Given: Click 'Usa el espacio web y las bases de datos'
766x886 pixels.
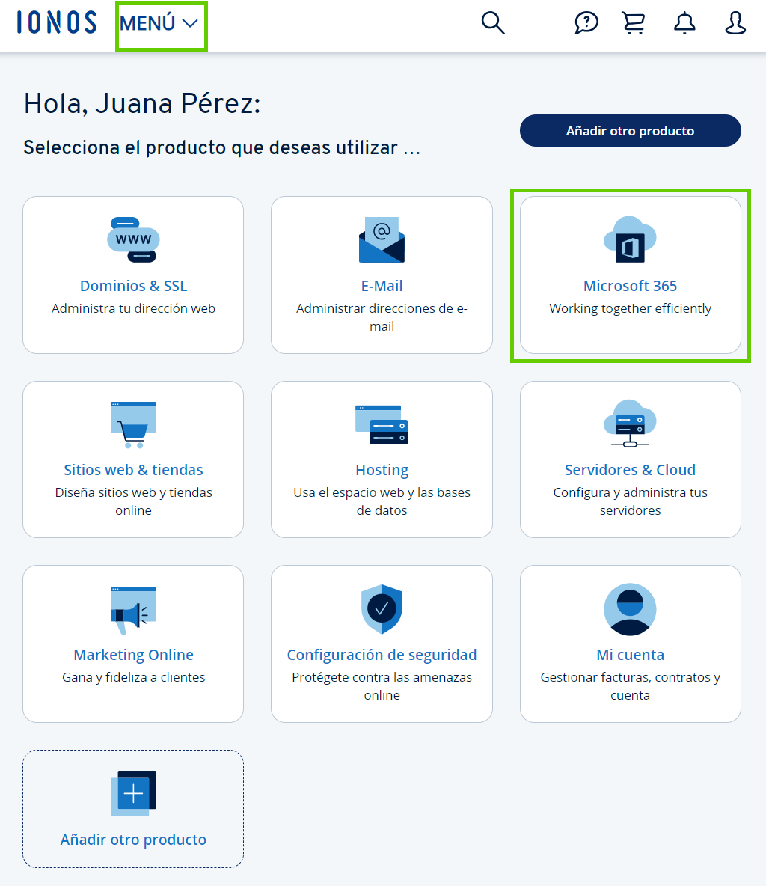Looking at the screenshot, I should (382, 501).
